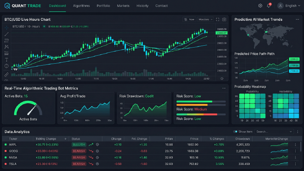Image resolution: width=304 pixels, height=171 pixels.
Task: Click the Data Analytics table scrollbar
Action: [x=301, y=147]
